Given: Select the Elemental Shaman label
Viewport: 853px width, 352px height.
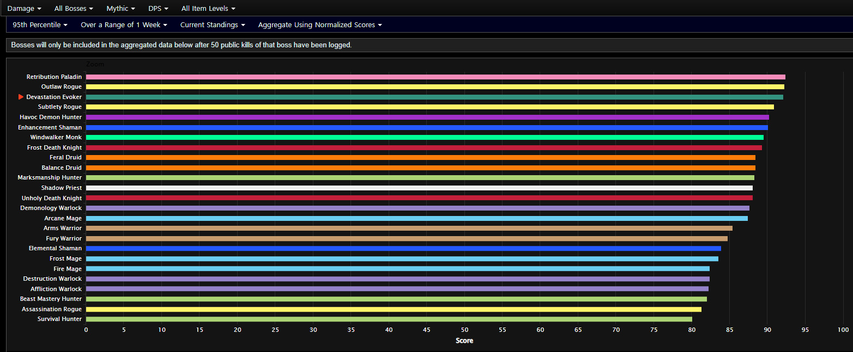Looking at the screenshot, I should [55, 249].
